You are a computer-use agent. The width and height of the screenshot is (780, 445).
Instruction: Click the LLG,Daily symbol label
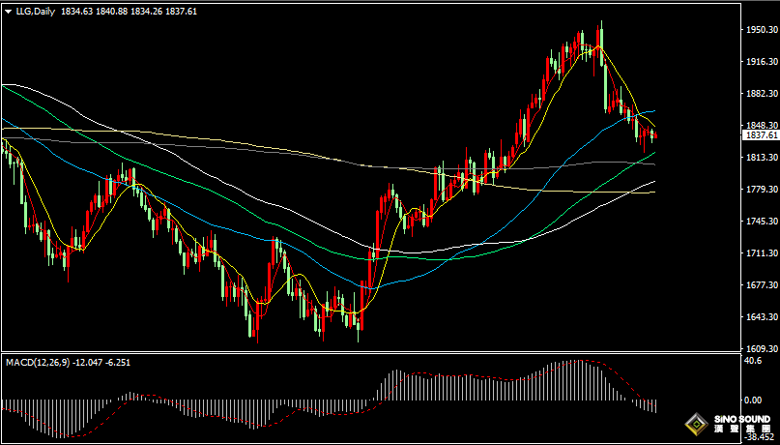[36, 11]
